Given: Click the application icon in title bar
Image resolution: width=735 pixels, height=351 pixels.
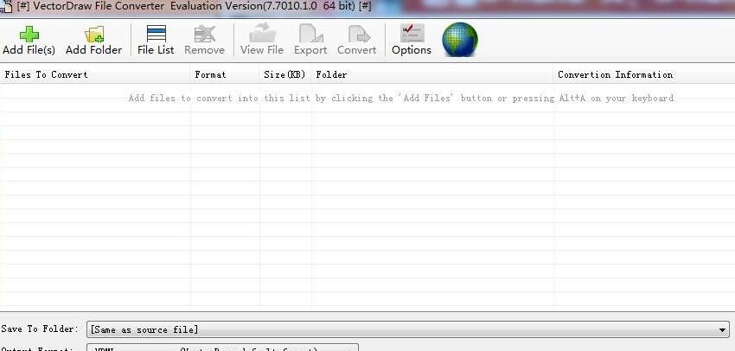Looking at the screenshot, I should click(7, 8).
